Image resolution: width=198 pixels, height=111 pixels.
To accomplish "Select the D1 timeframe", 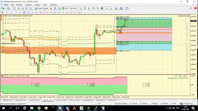I will click(71, 12).
